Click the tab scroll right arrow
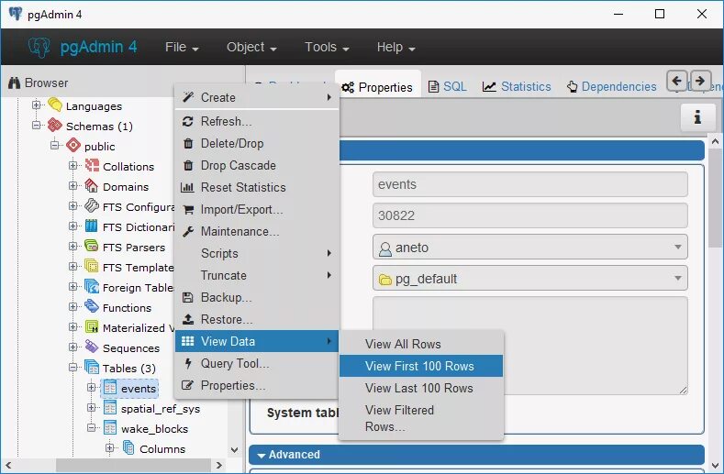The height and width of the screenshot is (474, 724). coord(700,82)
